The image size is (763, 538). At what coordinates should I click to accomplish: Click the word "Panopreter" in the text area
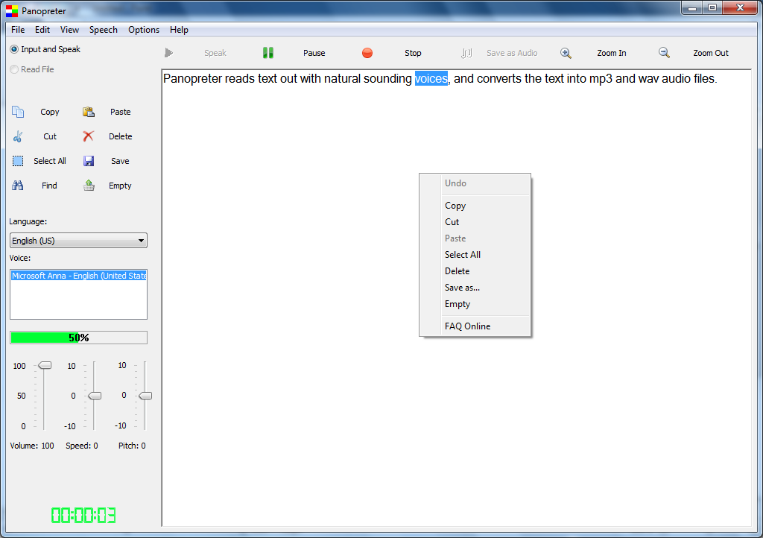pos(193,79)
